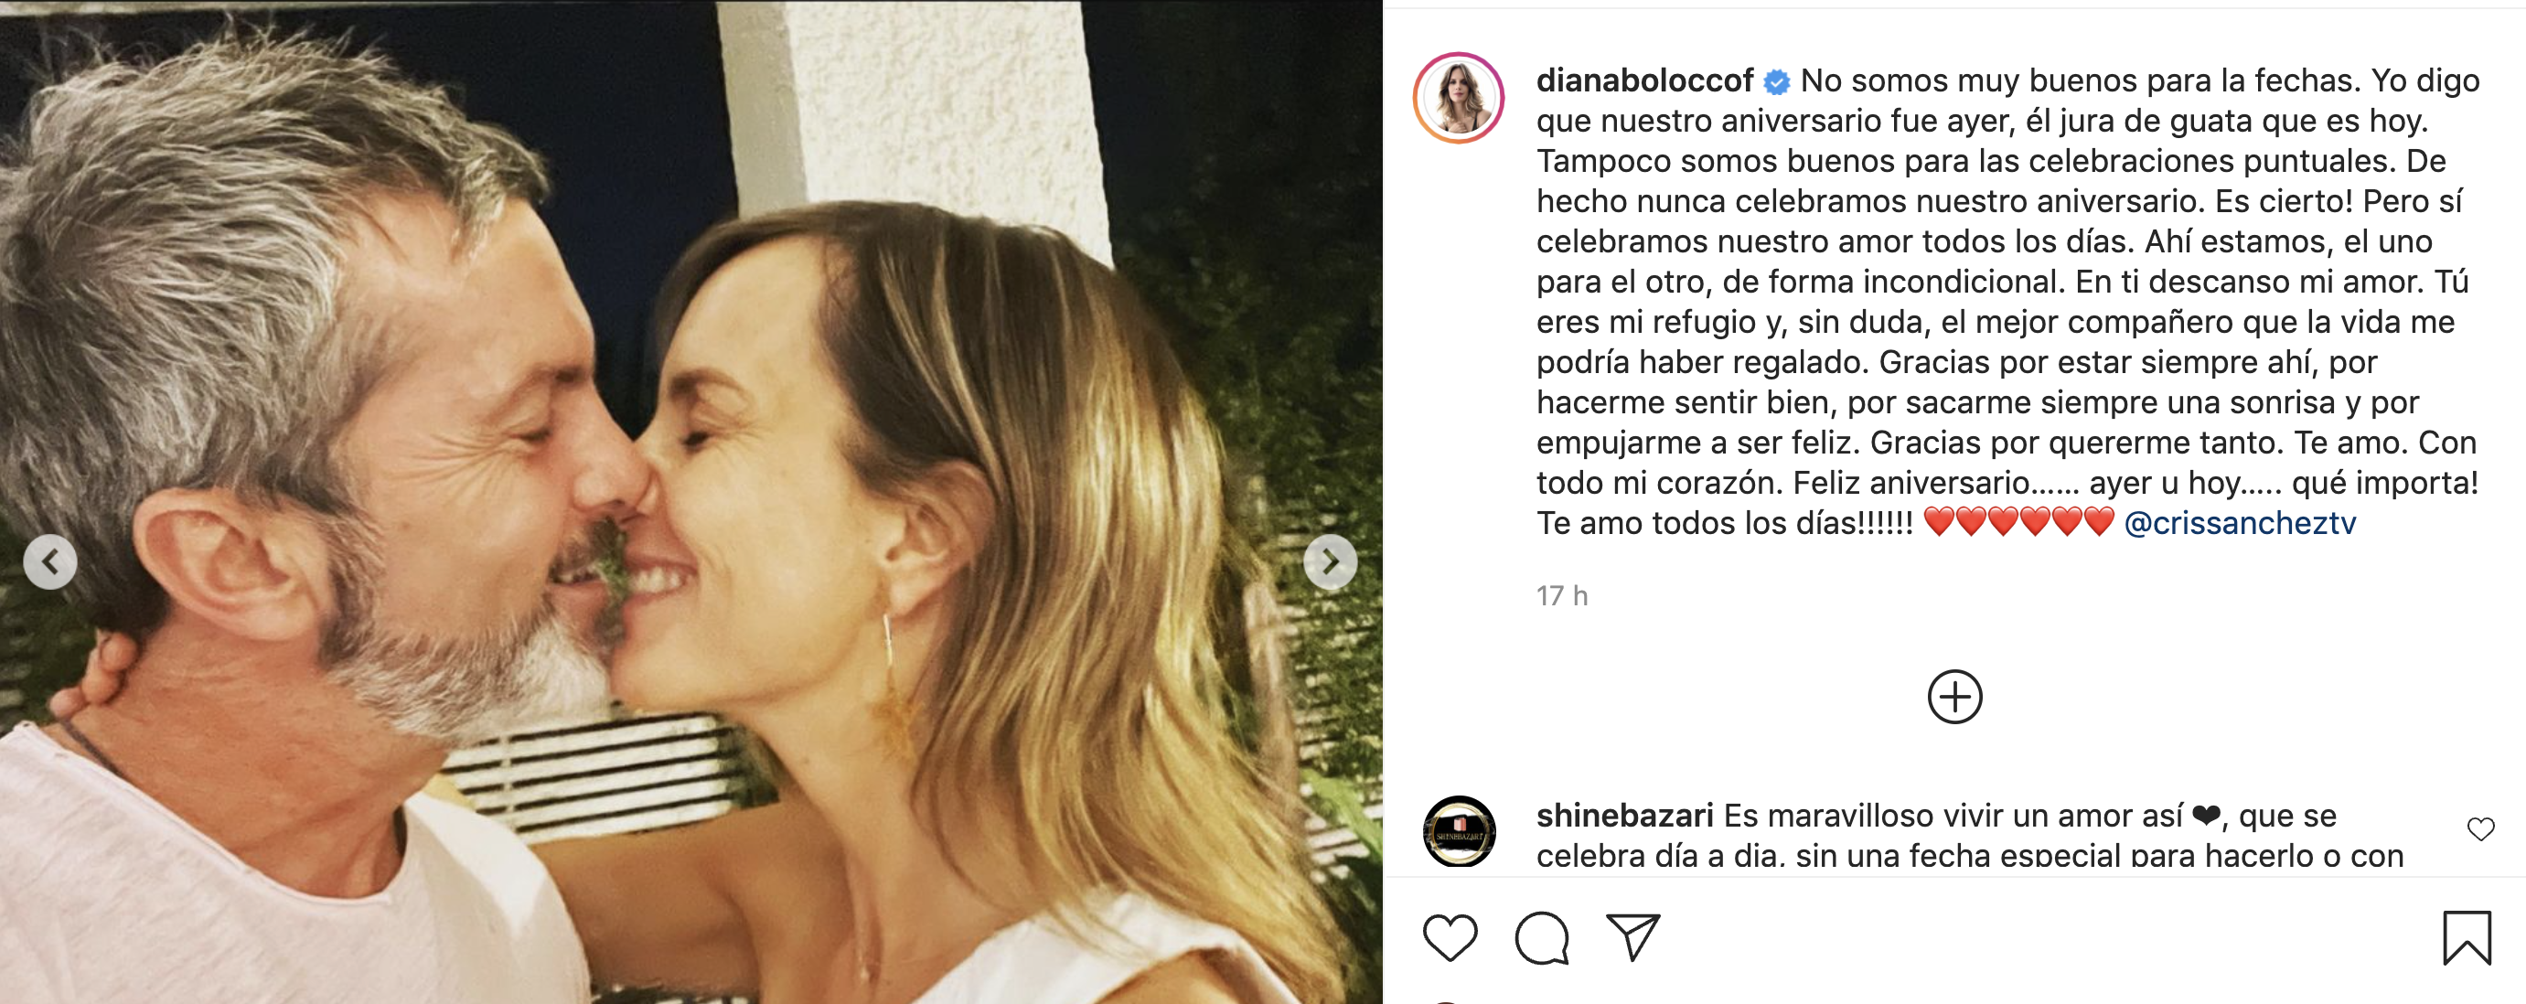Advance to the next photo in the carousel
Screen dimensions: 2526x1004
click(x=1330, y=561)
